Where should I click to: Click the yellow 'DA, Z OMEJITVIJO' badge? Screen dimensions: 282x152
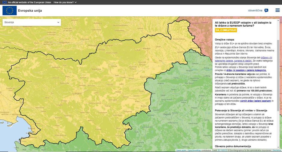pos(226,30)
